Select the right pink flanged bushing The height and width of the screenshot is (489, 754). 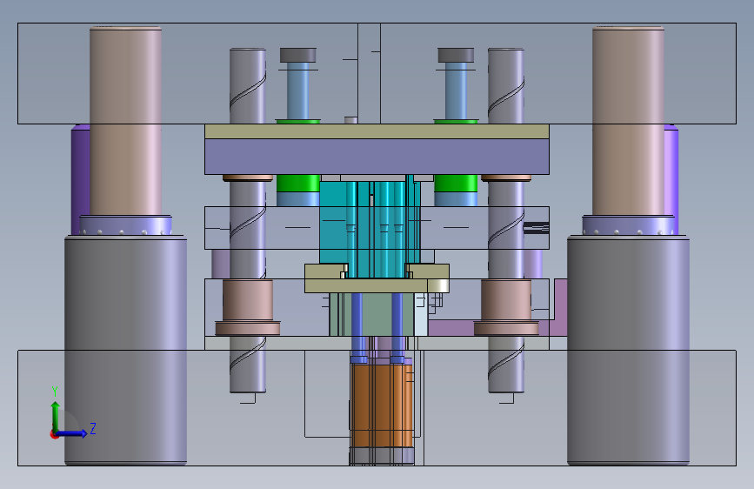506,307
